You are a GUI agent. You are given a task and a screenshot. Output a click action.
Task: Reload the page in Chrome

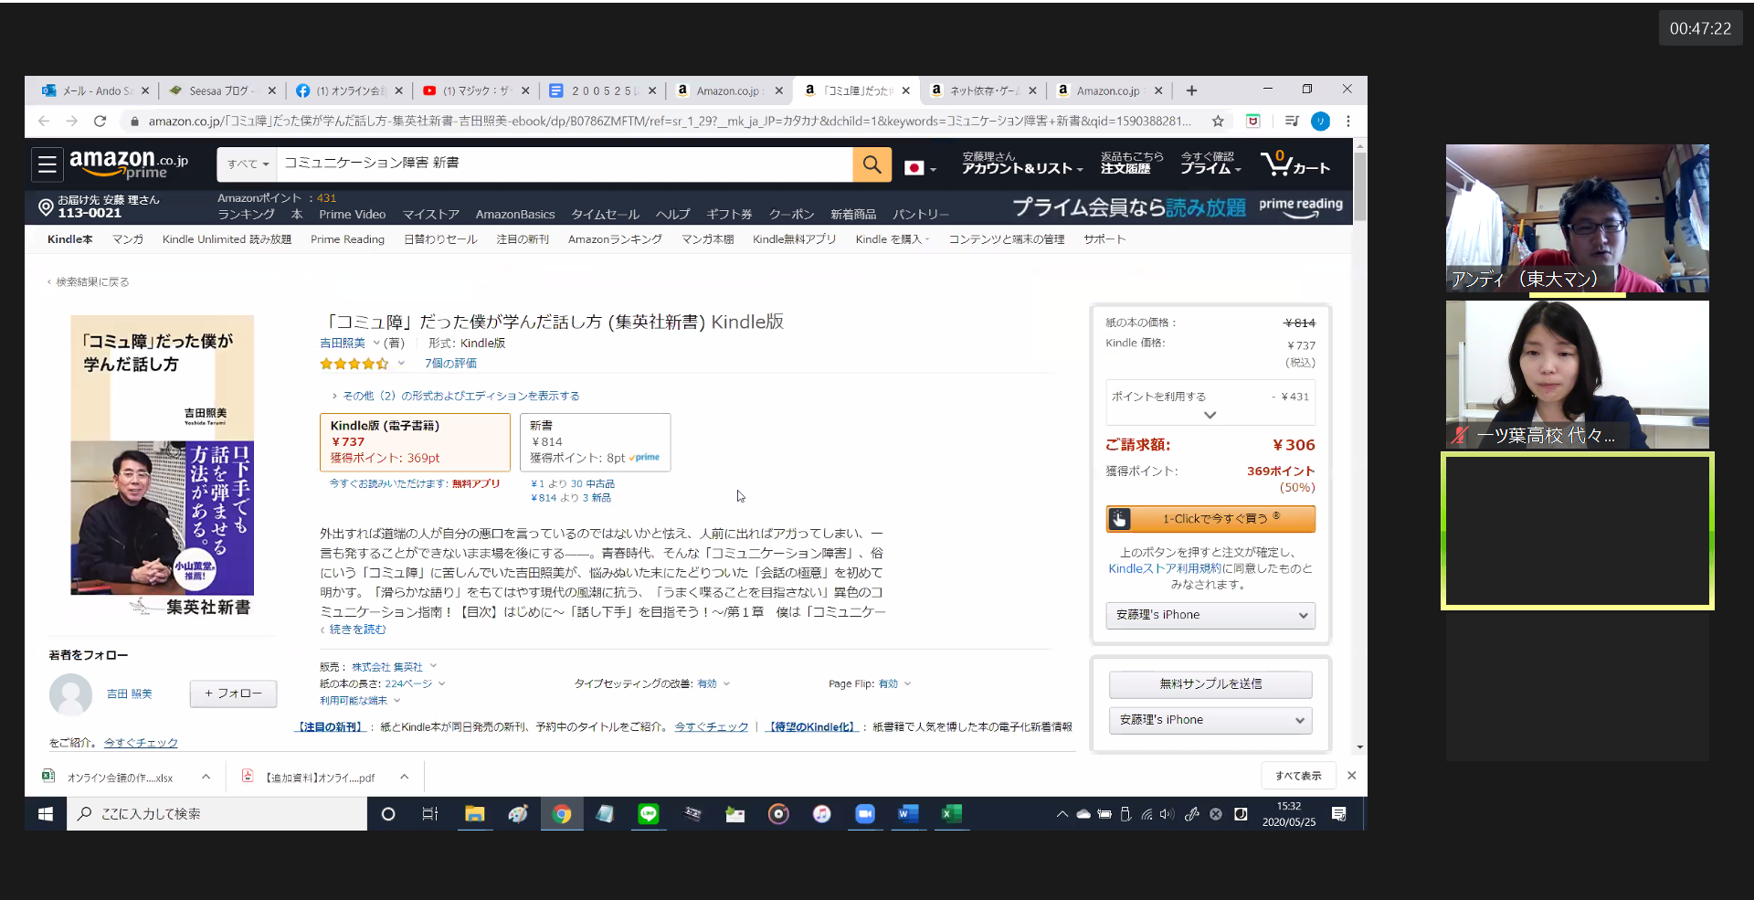(100, 121)
